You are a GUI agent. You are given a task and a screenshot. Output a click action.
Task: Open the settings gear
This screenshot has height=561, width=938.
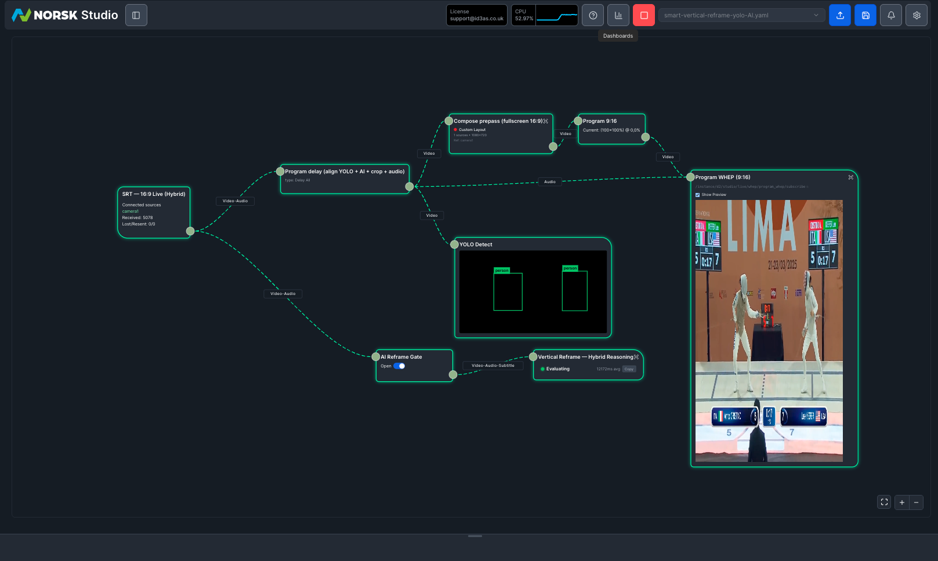(x=917, y=15)
